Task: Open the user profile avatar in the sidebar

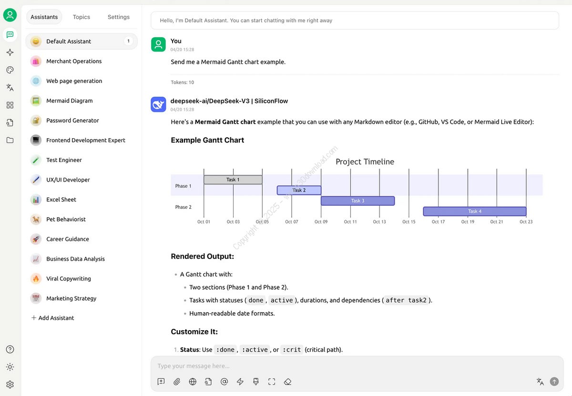Action: (10, 15)
